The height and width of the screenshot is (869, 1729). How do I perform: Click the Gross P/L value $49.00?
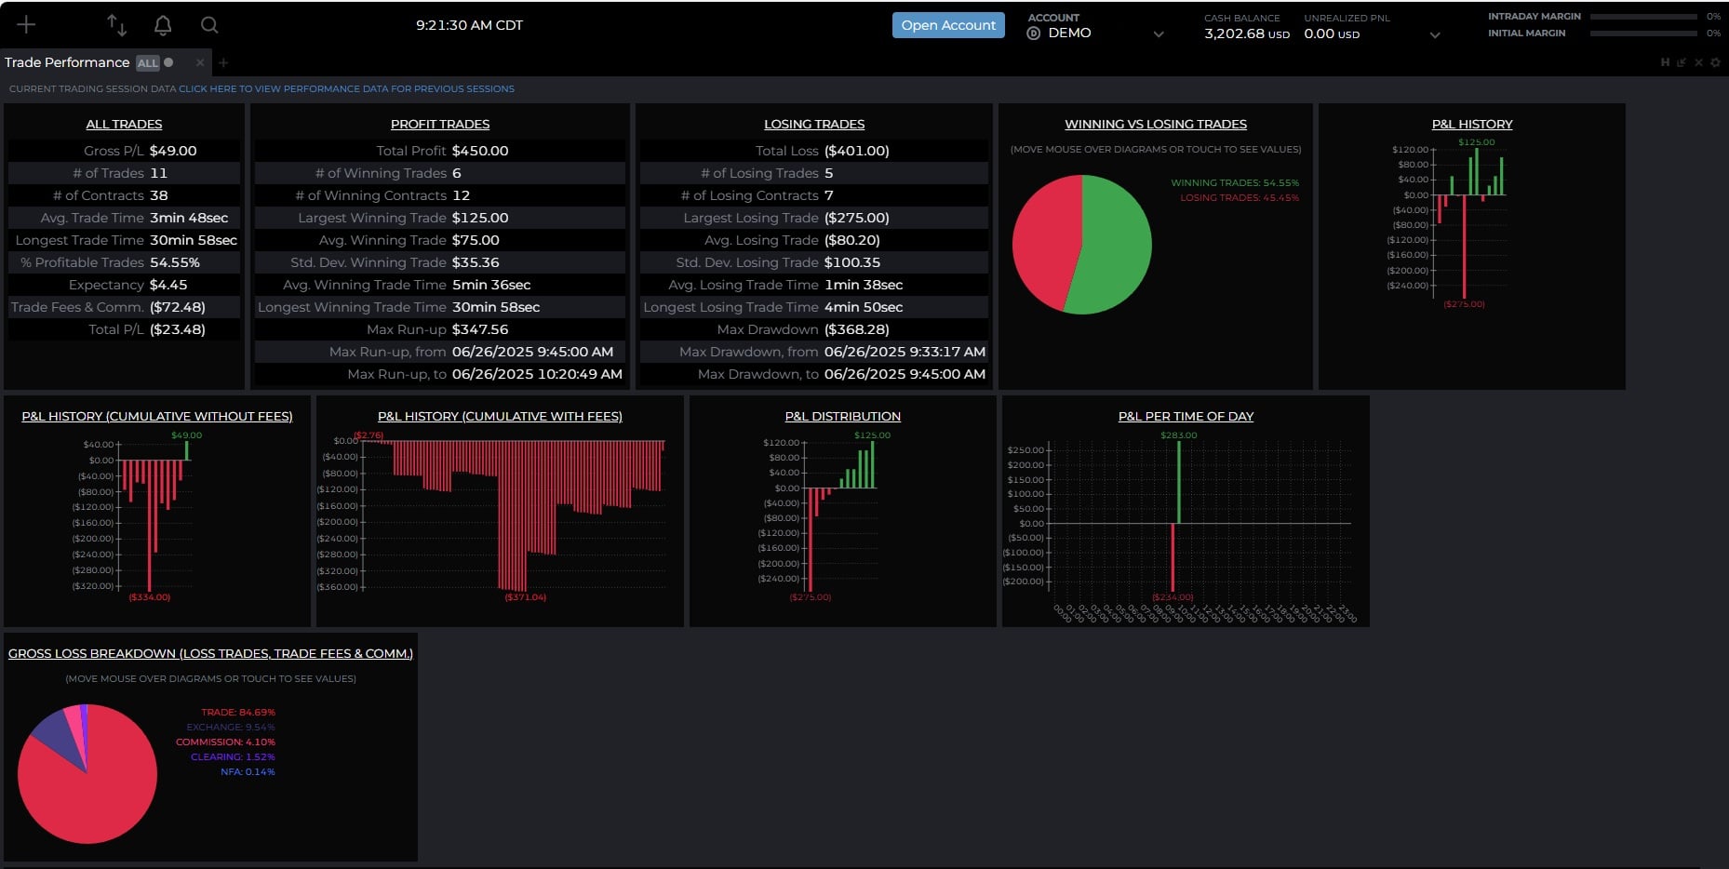pyautogui.click(x=173, y=151)
